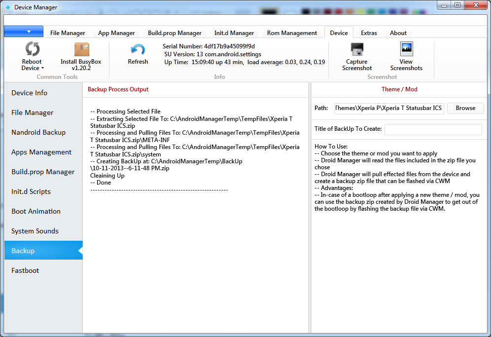The width and height of the screenshot is (491, 337).
Task: Click the Refresh arrow icon
Action: (x=138, y=50)
